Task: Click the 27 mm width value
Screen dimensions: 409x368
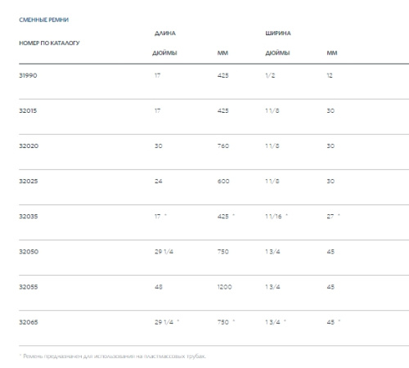Action: (x=330, y=217)
